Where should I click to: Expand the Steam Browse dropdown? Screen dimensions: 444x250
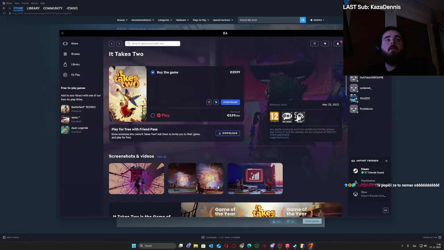[x=122, y=20]
